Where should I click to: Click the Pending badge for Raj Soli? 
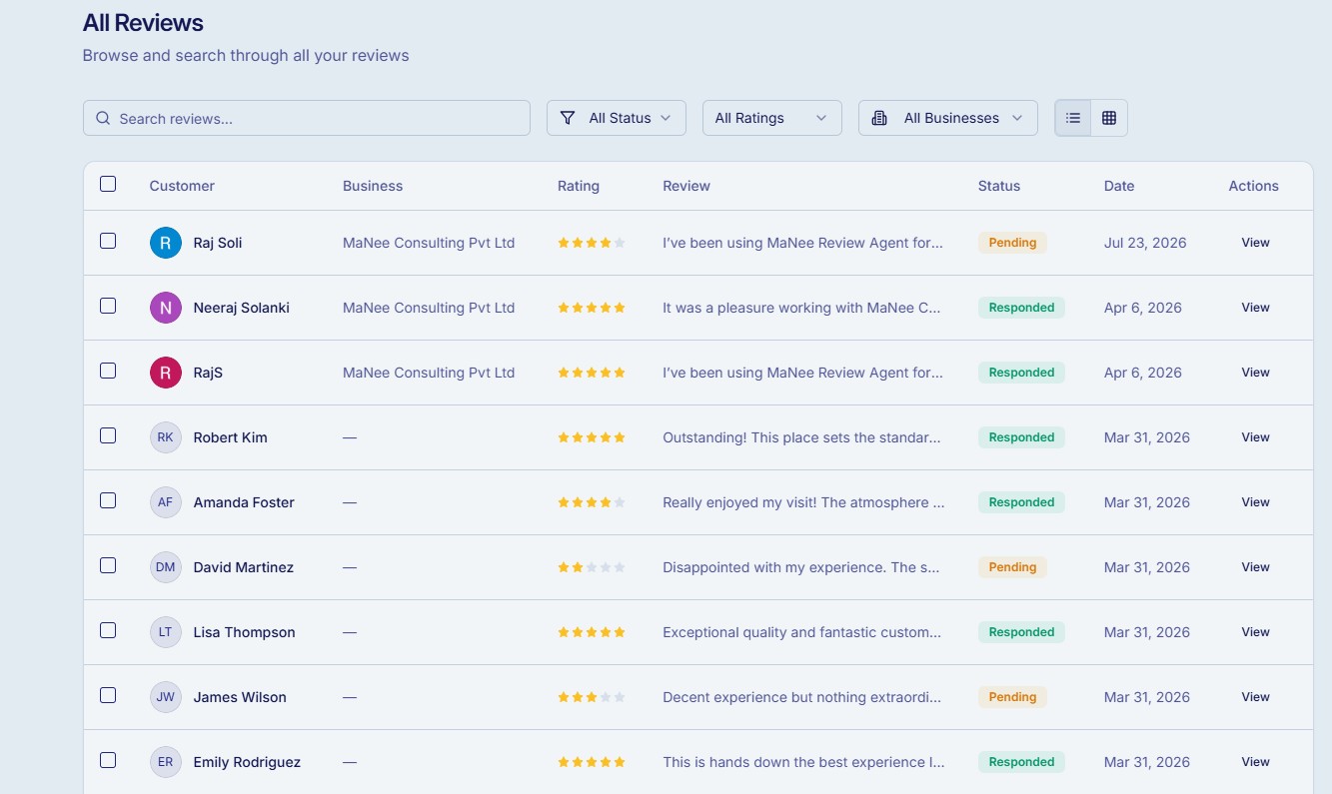click(x=1012, y=243)
